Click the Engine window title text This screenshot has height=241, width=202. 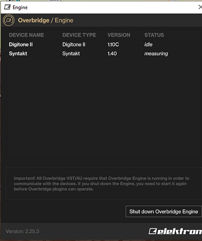[x=20, y=7]
